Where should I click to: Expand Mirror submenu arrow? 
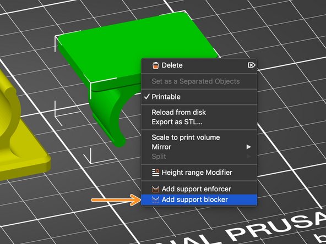click(x=249, y=147)
